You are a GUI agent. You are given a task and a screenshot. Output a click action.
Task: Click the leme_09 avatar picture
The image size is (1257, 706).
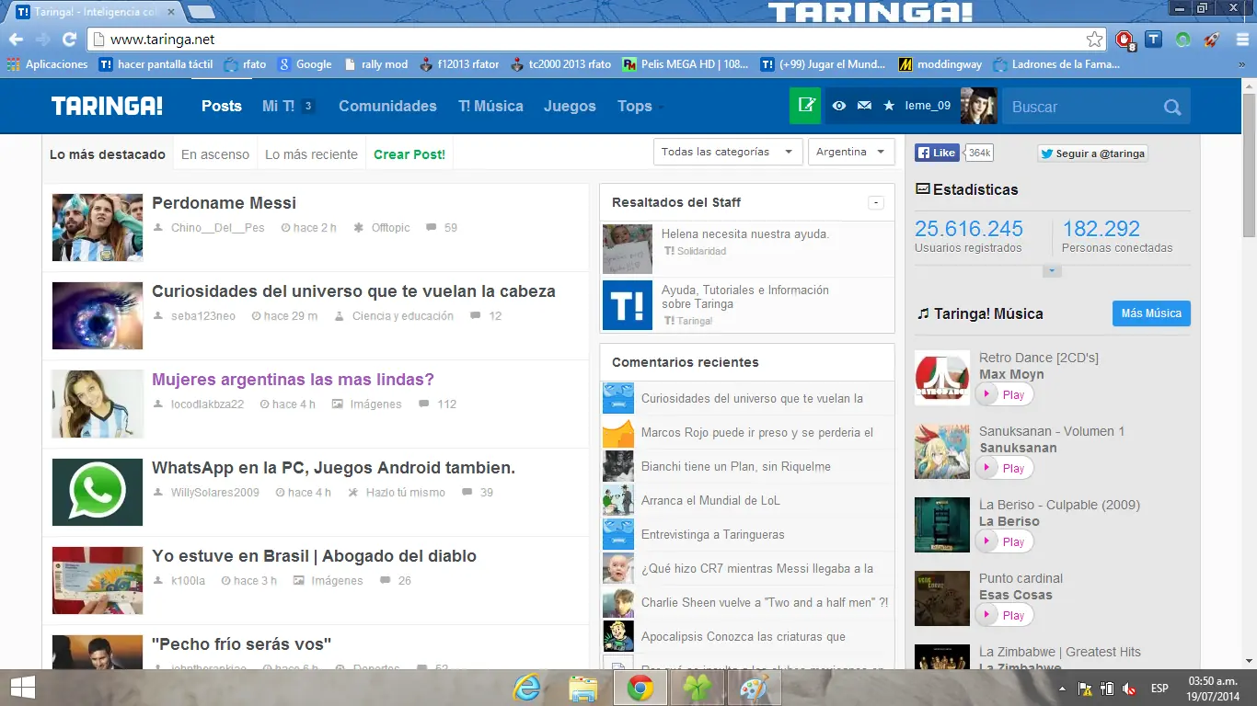tap(979, 106)
